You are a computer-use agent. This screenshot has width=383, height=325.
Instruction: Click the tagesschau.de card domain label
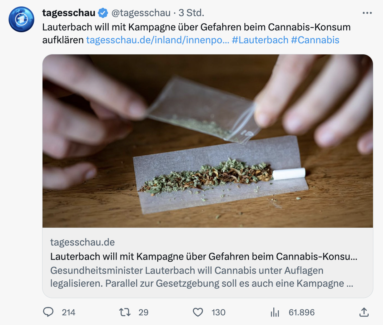pos(83,242)
